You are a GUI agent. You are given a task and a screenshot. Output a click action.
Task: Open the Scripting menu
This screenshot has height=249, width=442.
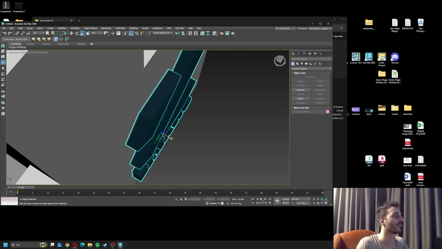(x=133, y=28)
